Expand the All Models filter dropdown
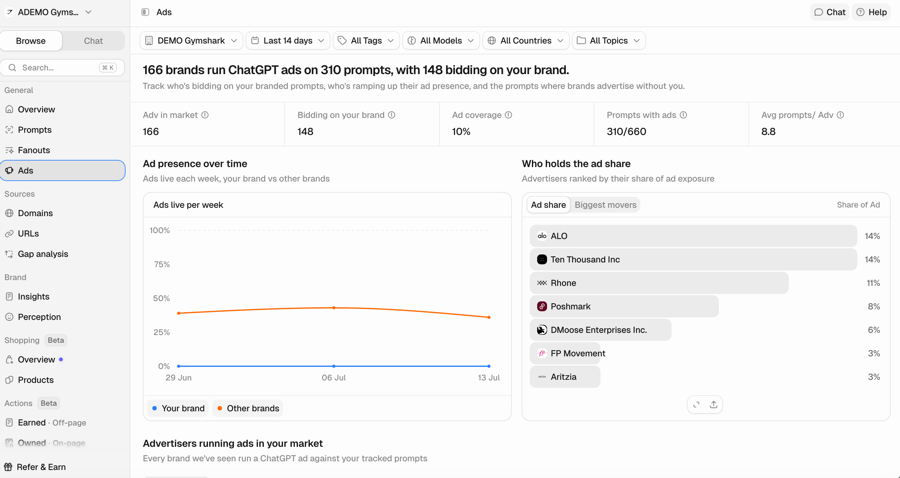Image resolution: width=900 pixels, height=478 pixels. [441, 40]
